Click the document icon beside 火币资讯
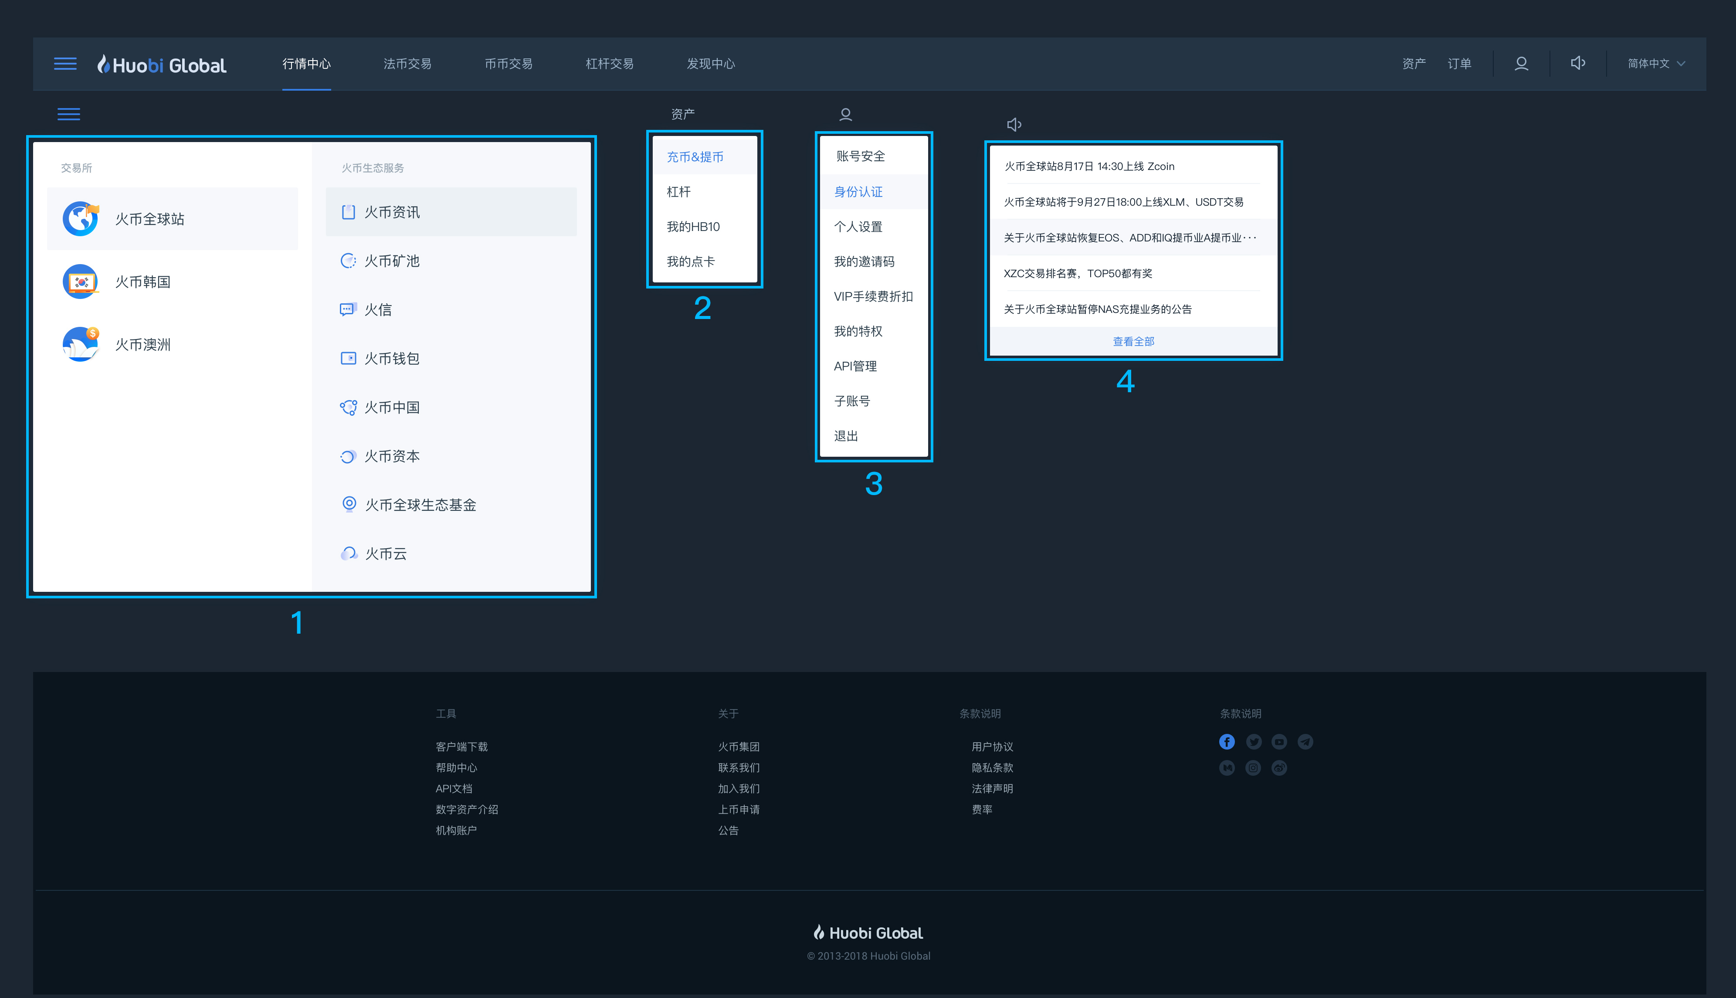1736x998 pixels. [x=348, y=212]
